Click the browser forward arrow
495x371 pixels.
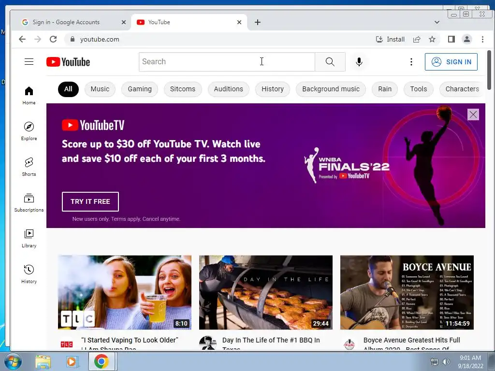(38, 39)
